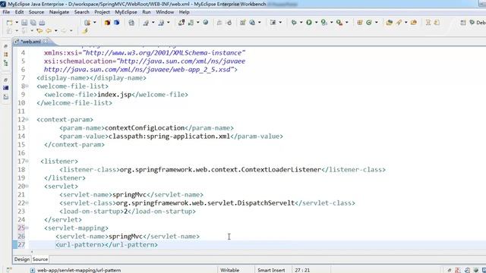Screen dimensions: 486x273
Task: Click the Open Perspective icon
Action: 463,23
